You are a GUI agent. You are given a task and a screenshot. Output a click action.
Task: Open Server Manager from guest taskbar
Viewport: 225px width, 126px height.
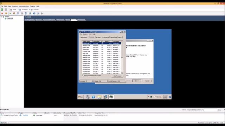coord(88,97)
